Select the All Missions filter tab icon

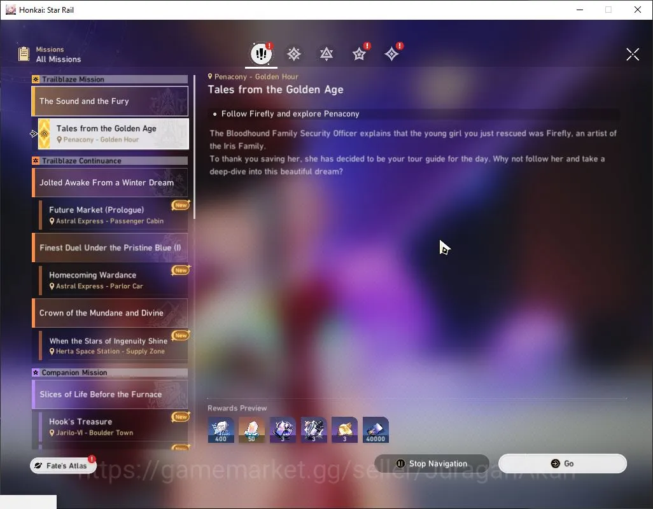tap(261, 53)
